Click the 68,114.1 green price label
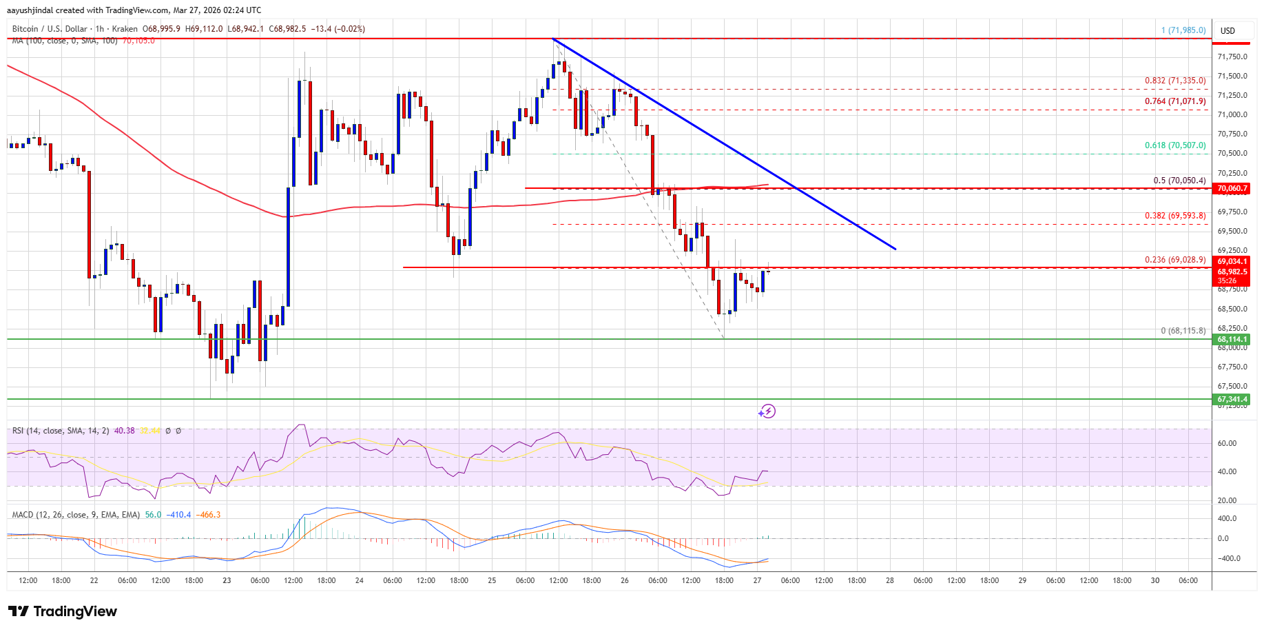Viewport: 1264px width, 632px height. [1232, 339]
